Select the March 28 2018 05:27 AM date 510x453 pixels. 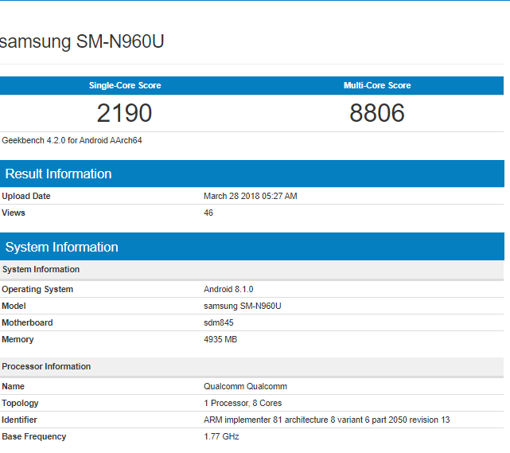point(251,196)
